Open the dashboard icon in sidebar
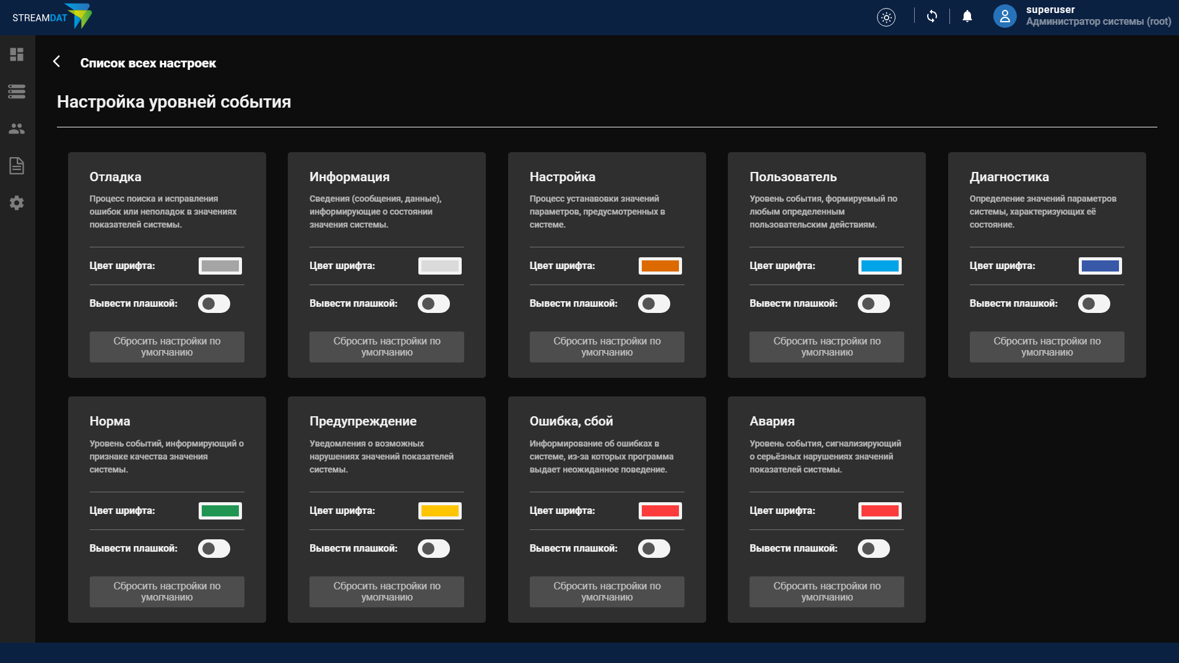The height and width of the screenshot is (663, 1179). [x=17, y=54]
